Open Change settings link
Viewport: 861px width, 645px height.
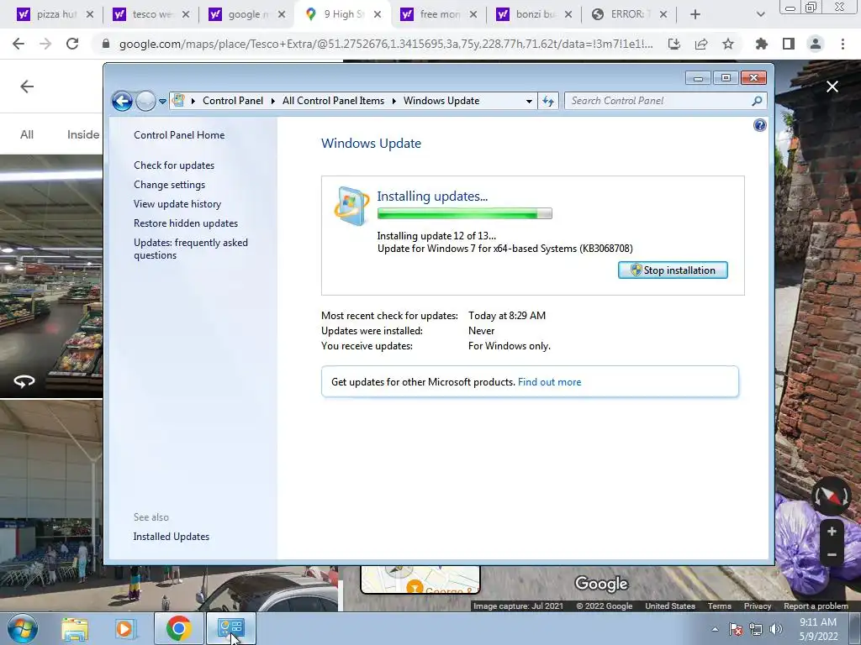169,185
